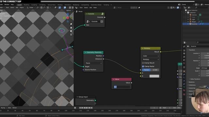Jump to the timeline's last frame
The width and height of the screenshot is (209, 117).
pyautogui.click(x=91, y=108)
